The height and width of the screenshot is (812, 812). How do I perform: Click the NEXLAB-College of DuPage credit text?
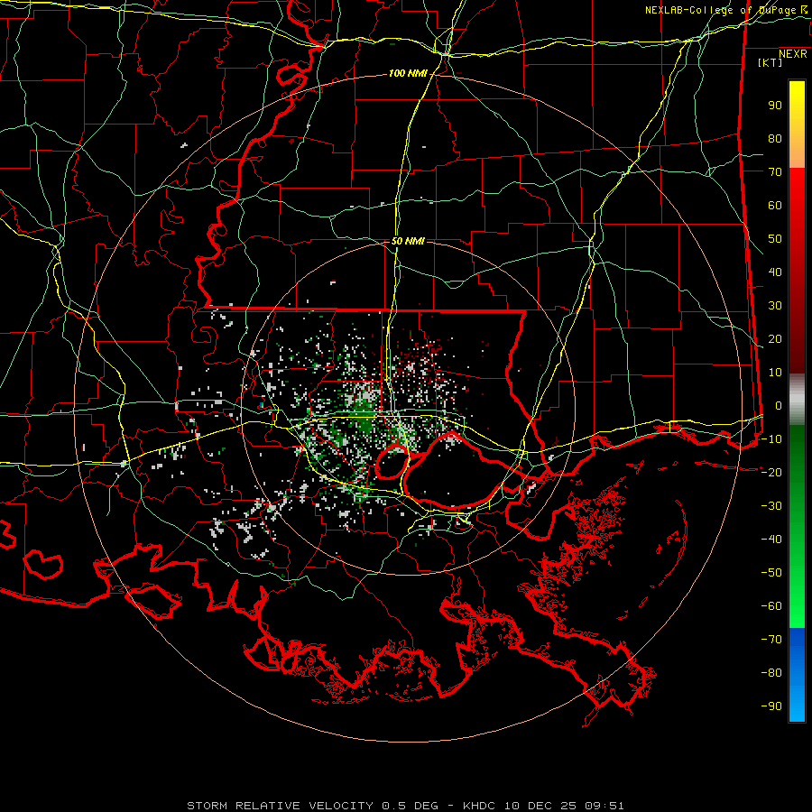click(x=725, y=10)
